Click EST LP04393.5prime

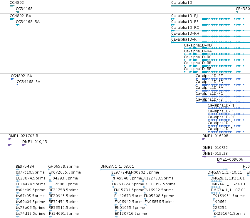pyautogui.click(x=51, y=181)
